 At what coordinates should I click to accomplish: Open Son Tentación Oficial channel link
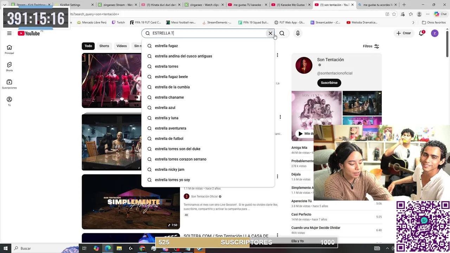coord(204,196)
